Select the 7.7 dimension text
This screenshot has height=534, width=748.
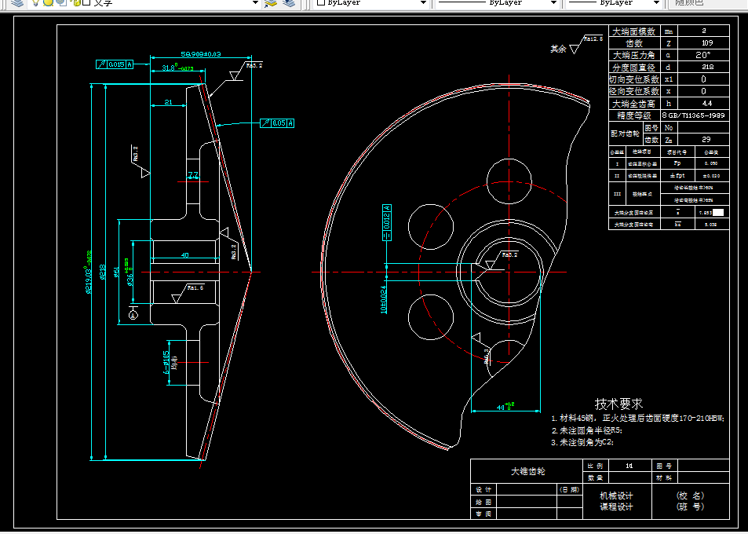pyautogui.click(x=193, y=176)
